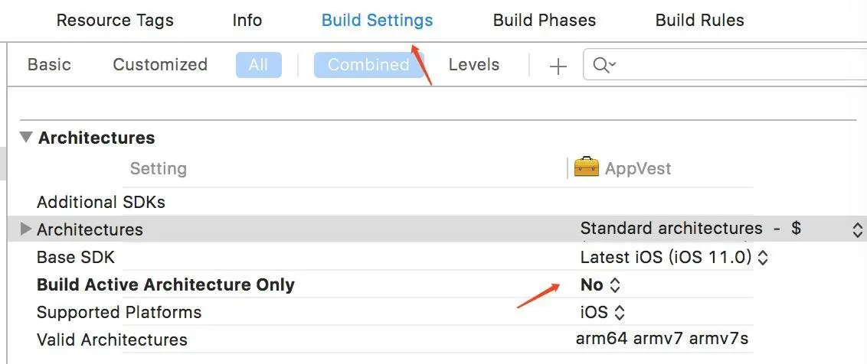Show Customized build settings only
This screenshot has width=867, height=364.
tap(160, 65)
